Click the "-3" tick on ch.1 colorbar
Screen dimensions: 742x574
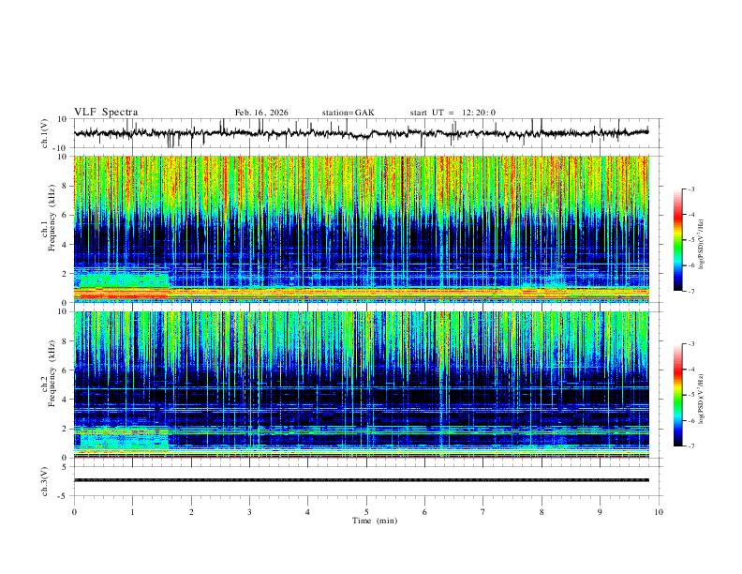(x=691, y=189)
